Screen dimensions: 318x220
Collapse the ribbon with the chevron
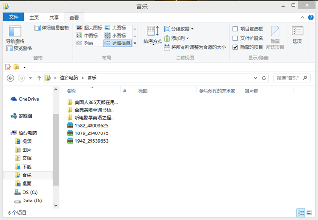pyautogui.click(x=302, y=17)
